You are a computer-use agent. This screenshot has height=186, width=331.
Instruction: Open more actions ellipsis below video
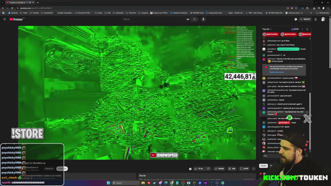click(254, 169)
